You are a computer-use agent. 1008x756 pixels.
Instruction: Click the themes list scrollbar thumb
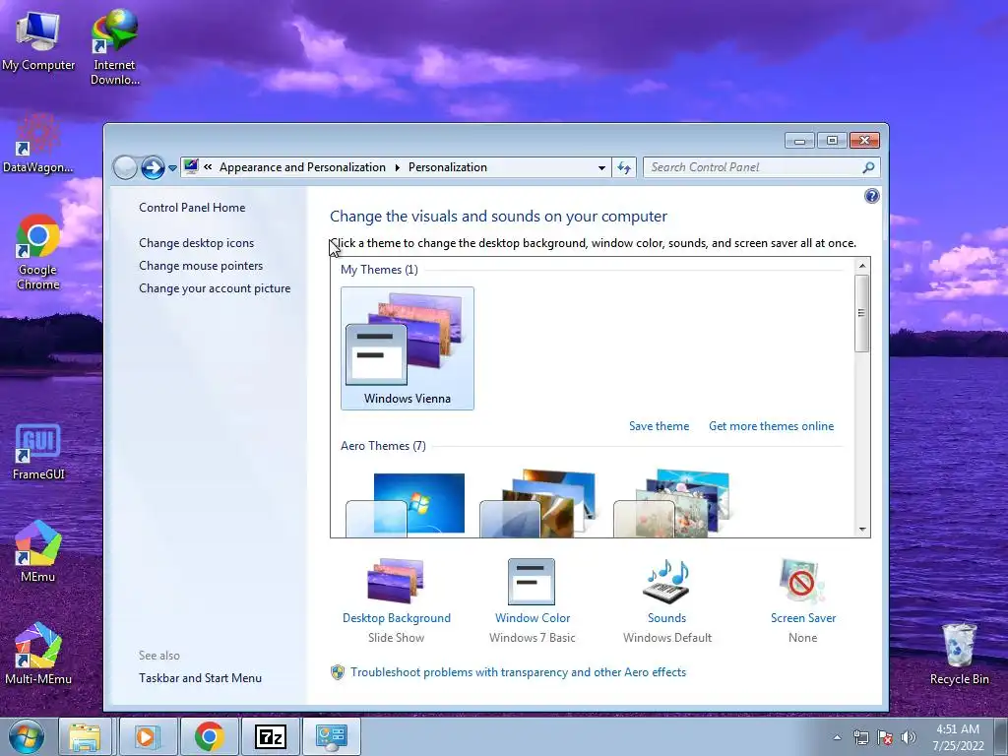(x=862, y=313)
